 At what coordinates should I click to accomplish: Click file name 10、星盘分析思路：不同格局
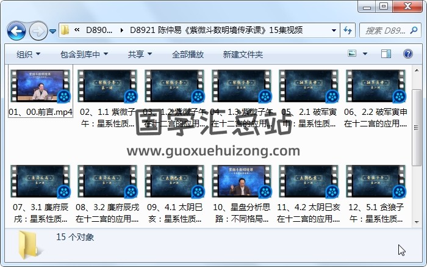pyautogui.click(x=242, y=213)
